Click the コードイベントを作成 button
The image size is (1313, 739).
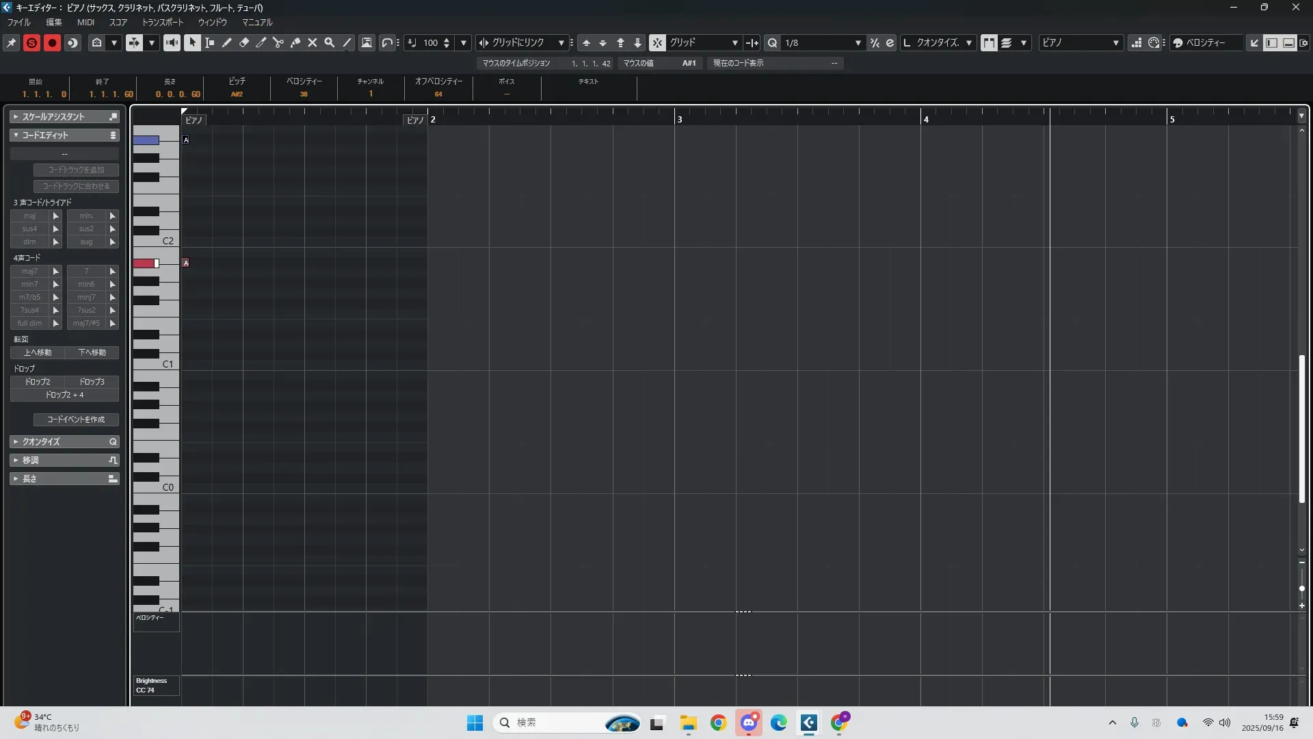pyautogui.click(x=76, y=419)
